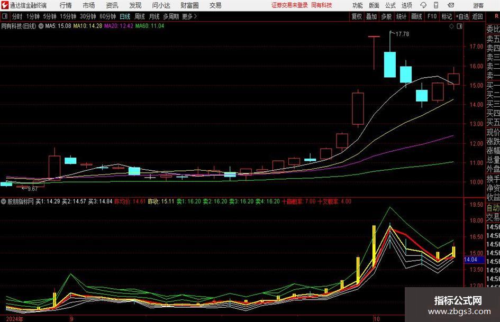
Task: Open the mail envelope icon
Action: (451, 5)
